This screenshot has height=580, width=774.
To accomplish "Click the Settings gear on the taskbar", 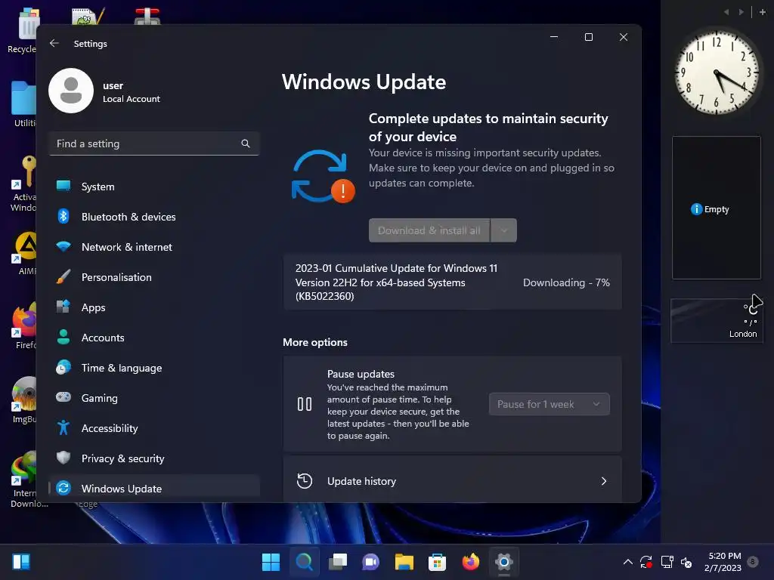I will 504,562.
